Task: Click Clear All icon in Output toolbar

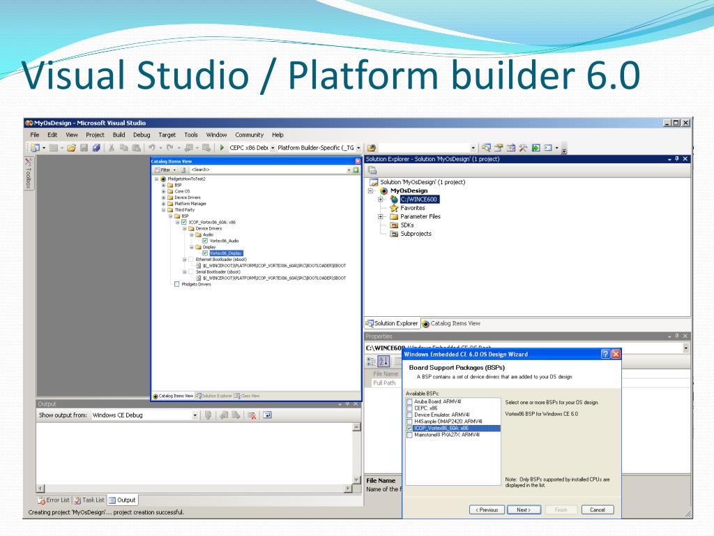Action: pos(251,415)
